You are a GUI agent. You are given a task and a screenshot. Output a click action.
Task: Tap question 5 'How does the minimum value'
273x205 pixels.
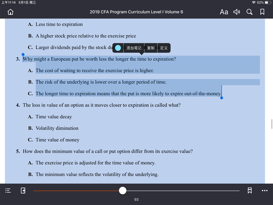click(108, 151)
